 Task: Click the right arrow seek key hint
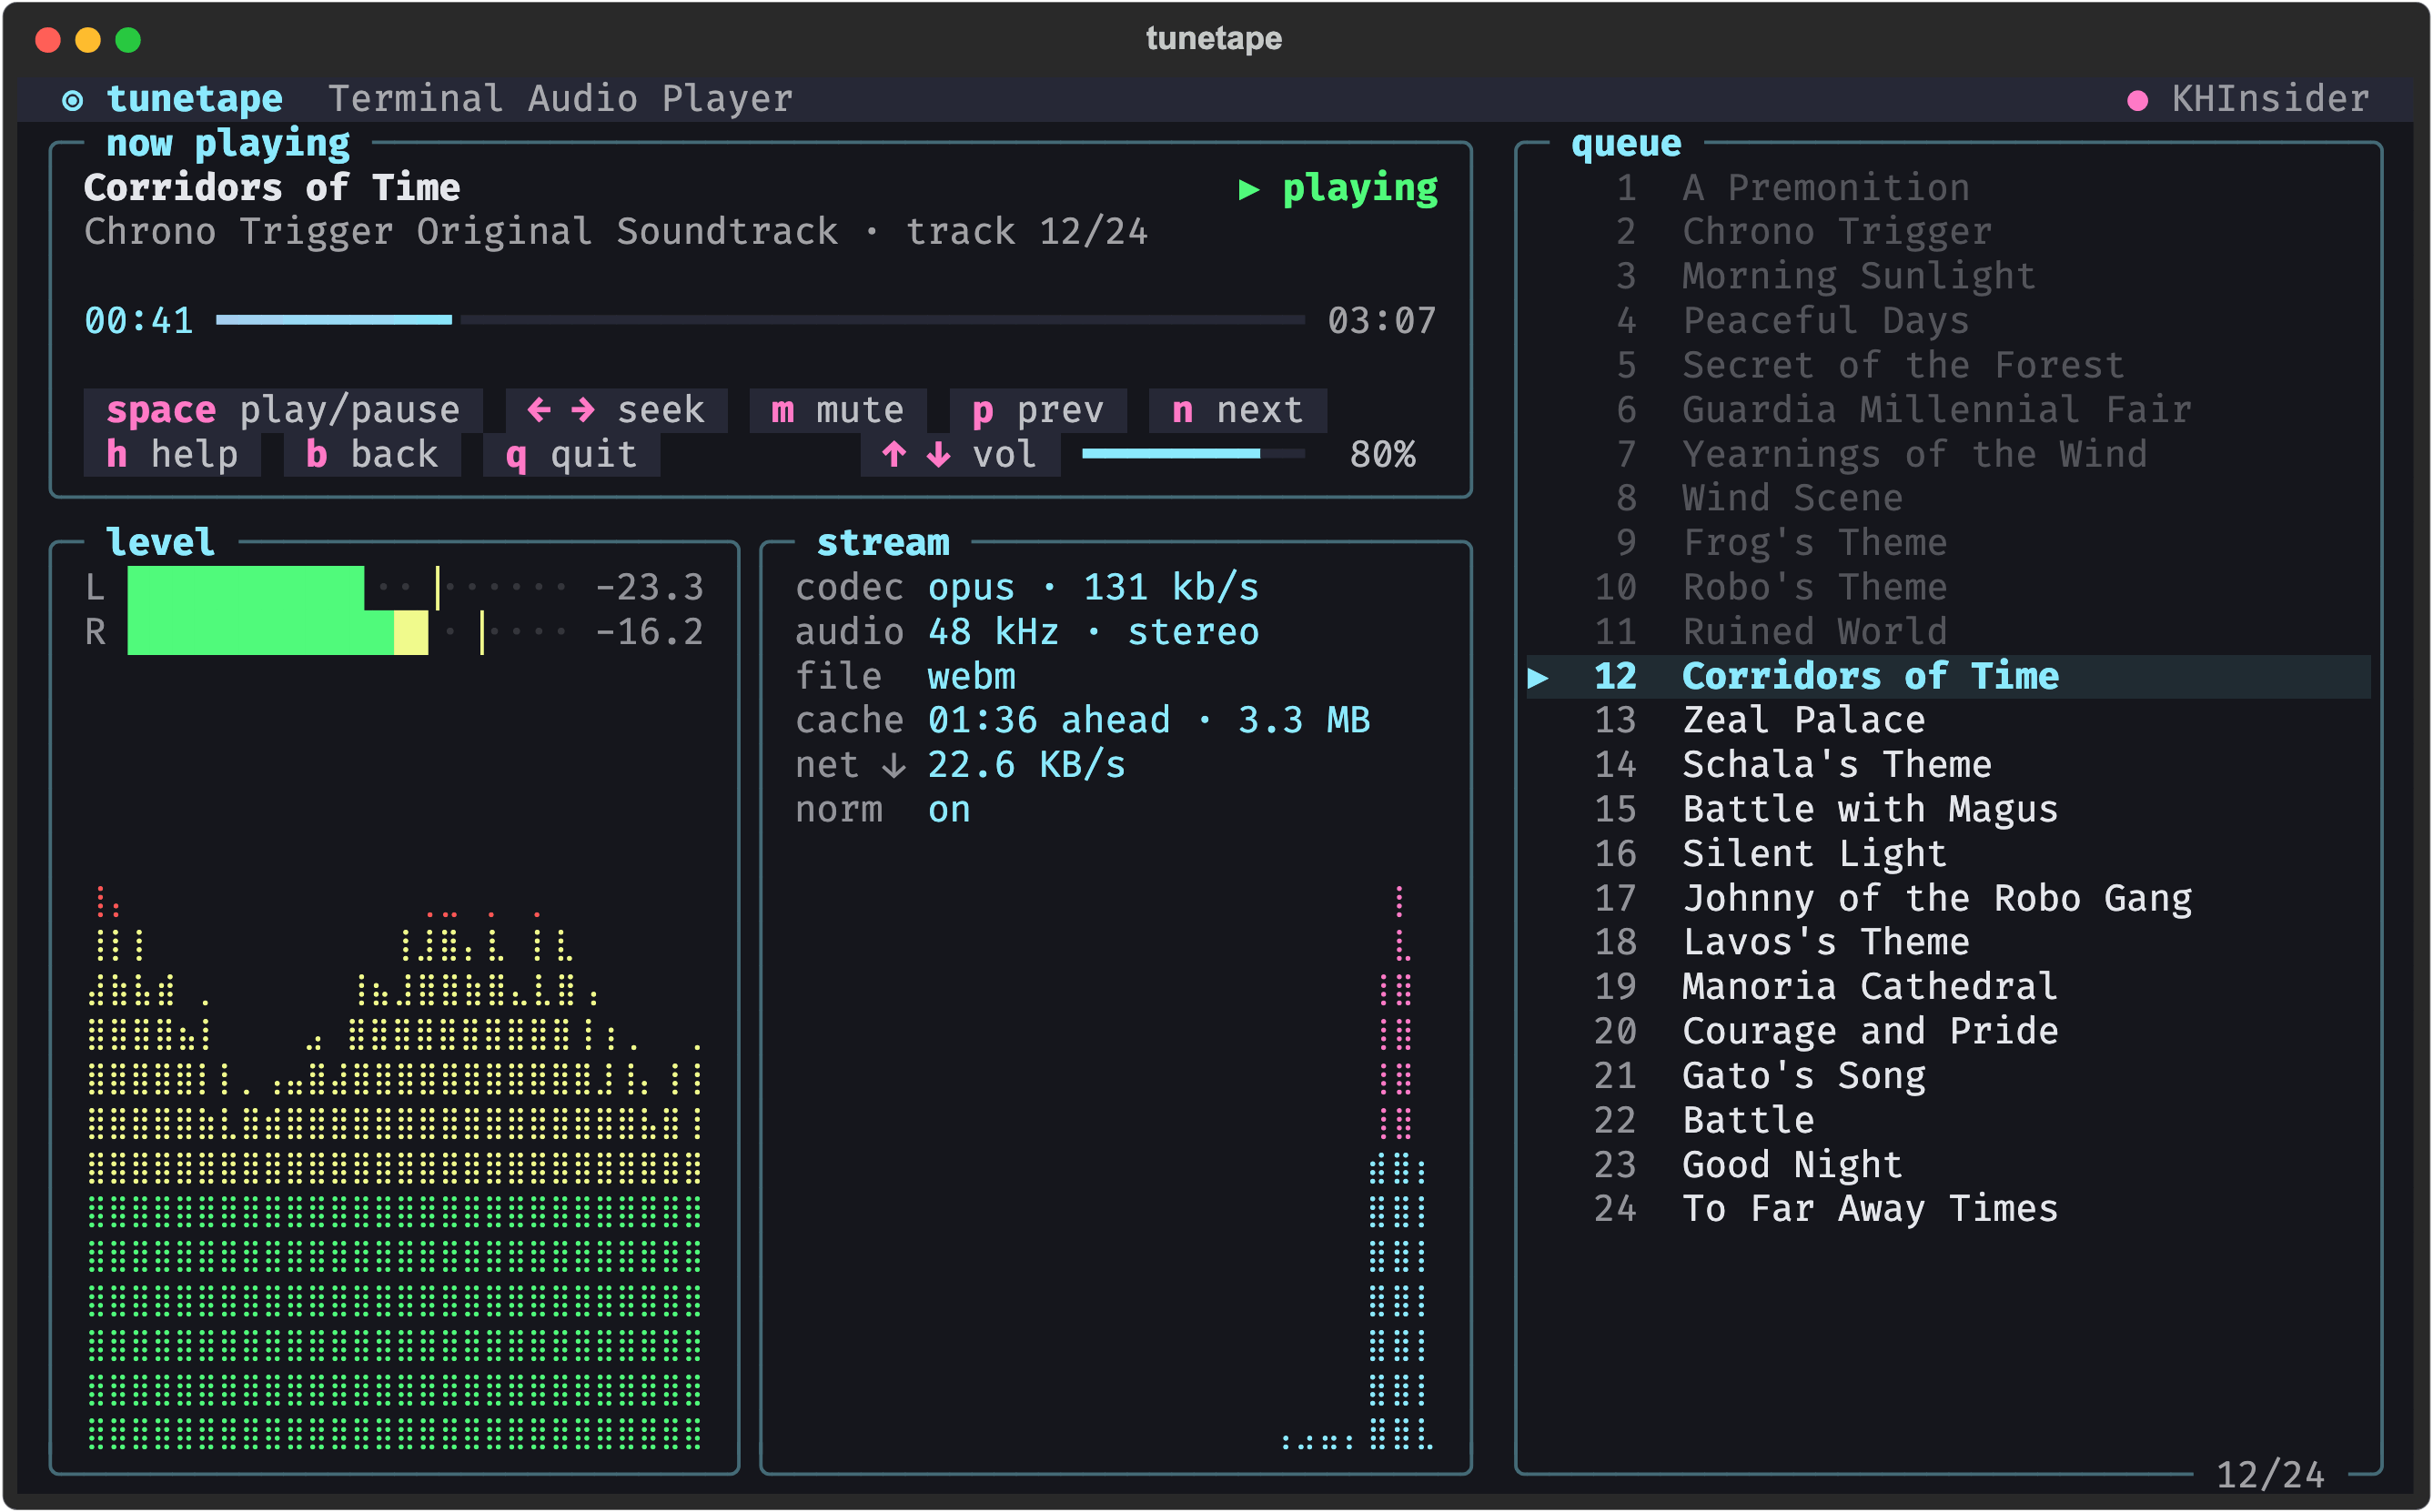pyautogui.click(x=583, y=410)
